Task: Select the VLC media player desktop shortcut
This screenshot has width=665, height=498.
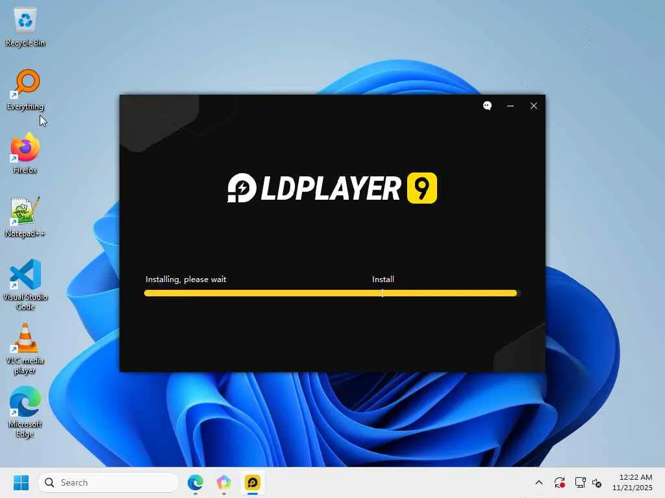Action: [25, 349]
